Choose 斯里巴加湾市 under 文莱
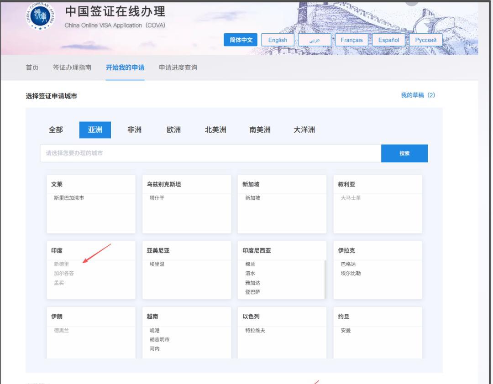The image size is (493, 384). pyautogui.click(x=69, y=198)
